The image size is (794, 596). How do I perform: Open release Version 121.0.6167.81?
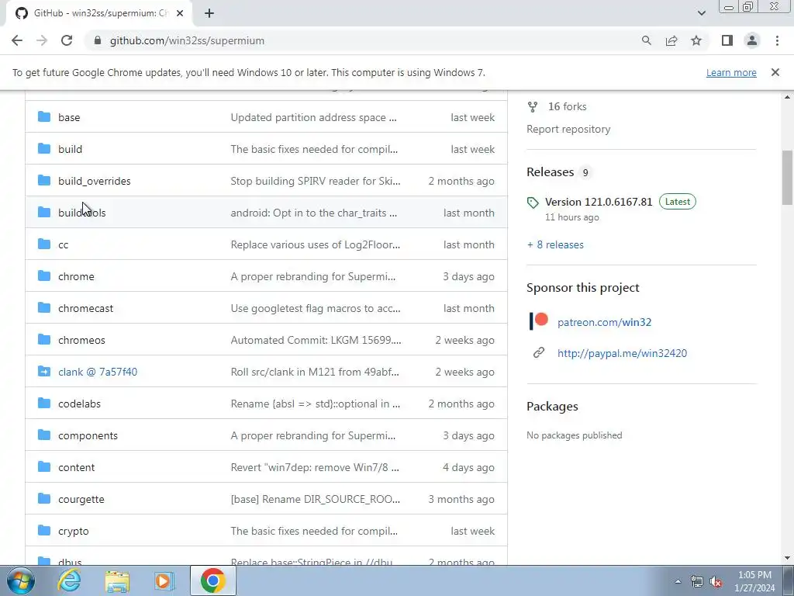599,202
